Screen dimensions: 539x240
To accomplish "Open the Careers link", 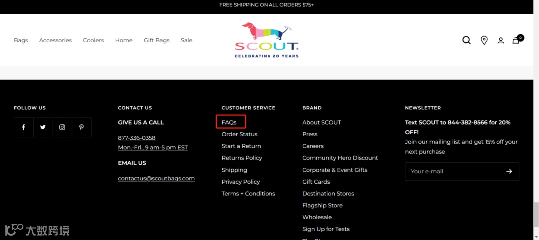I will tap(313, 146).
